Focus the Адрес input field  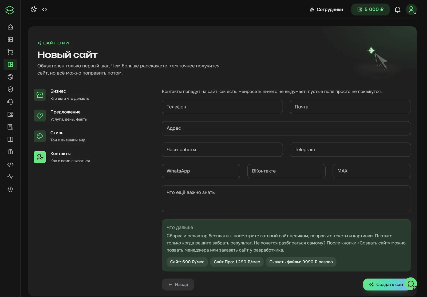click(286, 128)
